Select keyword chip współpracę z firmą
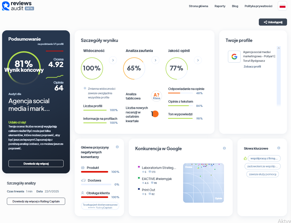The height and width of the screenshot is (223, 291). 264,158
